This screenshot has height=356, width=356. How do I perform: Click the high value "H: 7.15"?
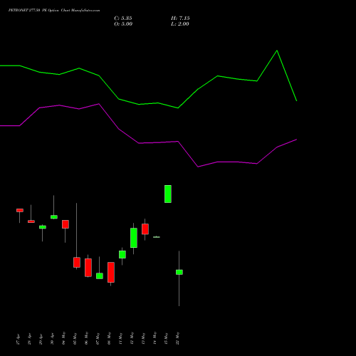click(180, 19)
